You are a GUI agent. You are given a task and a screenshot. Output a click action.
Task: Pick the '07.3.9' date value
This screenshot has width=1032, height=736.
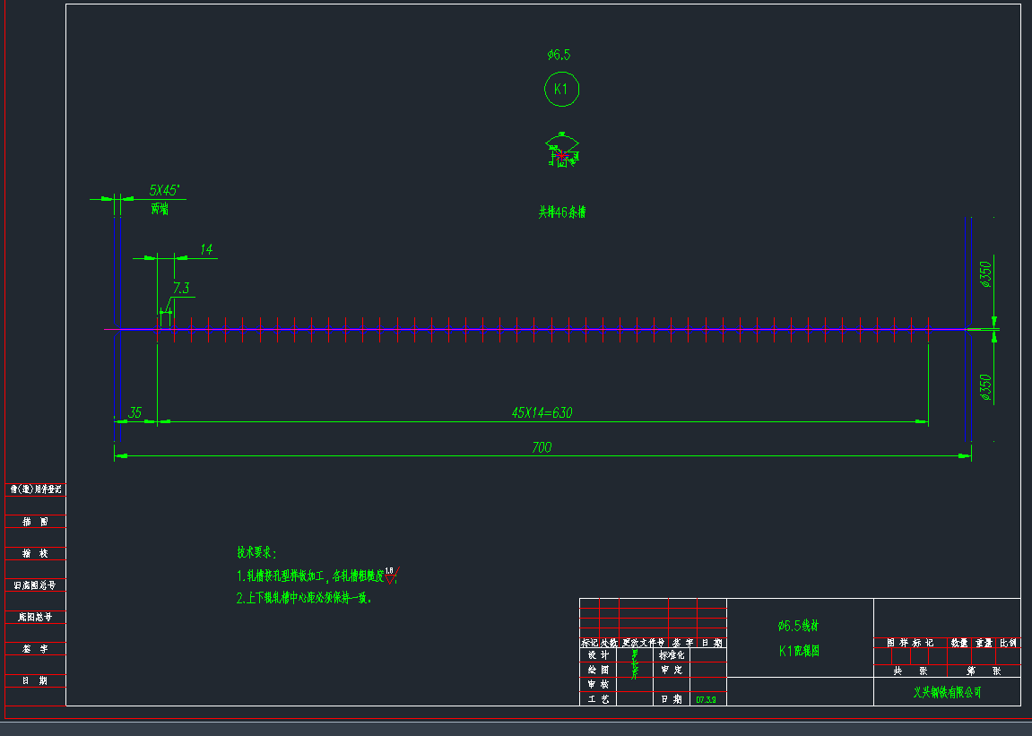click(707, 700)
